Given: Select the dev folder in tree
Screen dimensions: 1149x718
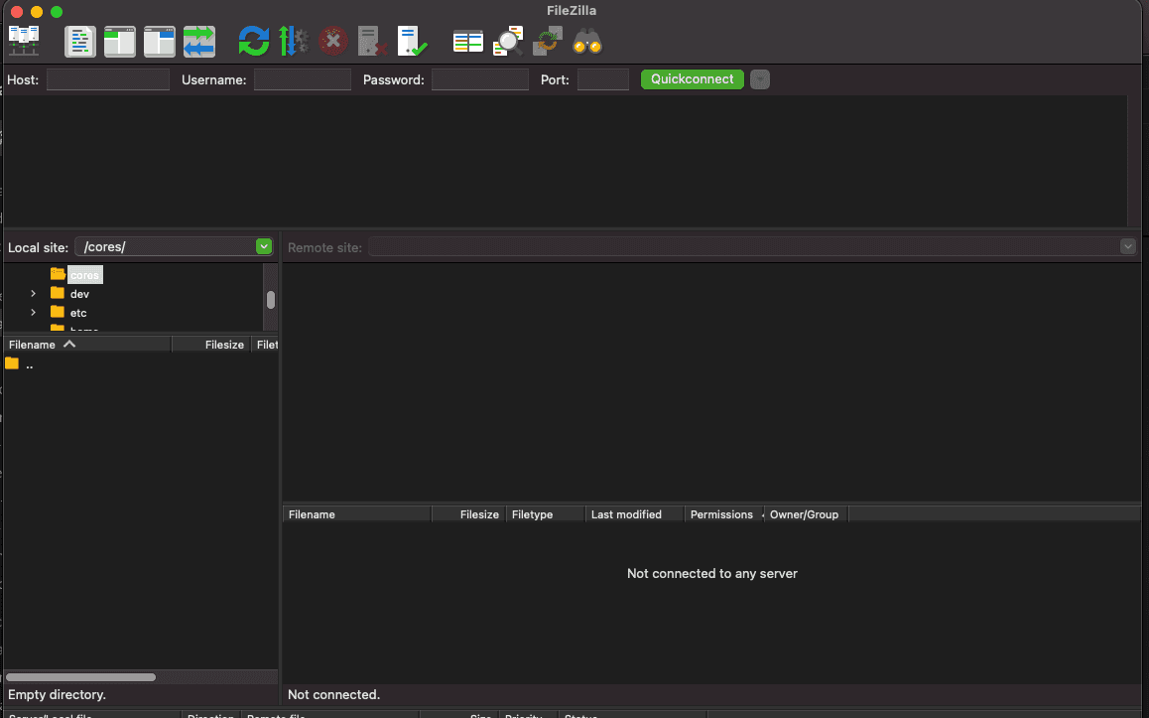Looking at the screenshot, I should click(x=79, y=294).
